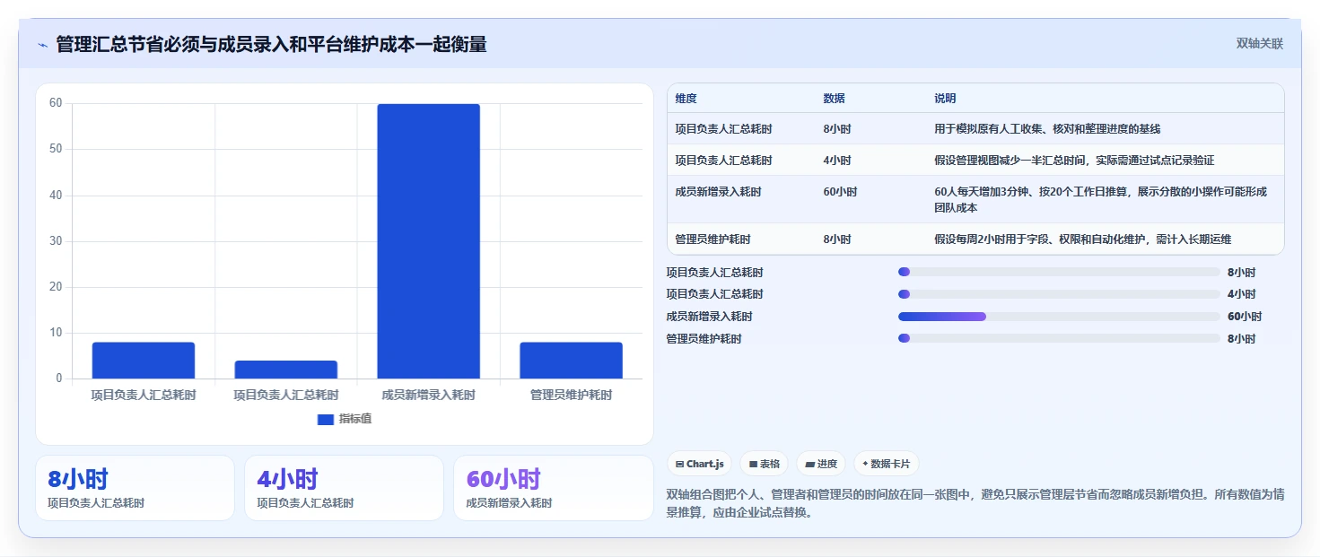Click the footer note starting 双轴组合图
1320x557 pixels.
click(975, 504)
